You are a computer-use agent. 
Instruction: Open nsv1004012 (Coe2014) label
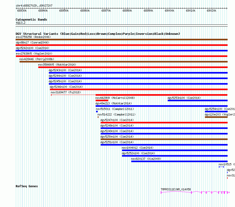[138, 148]
